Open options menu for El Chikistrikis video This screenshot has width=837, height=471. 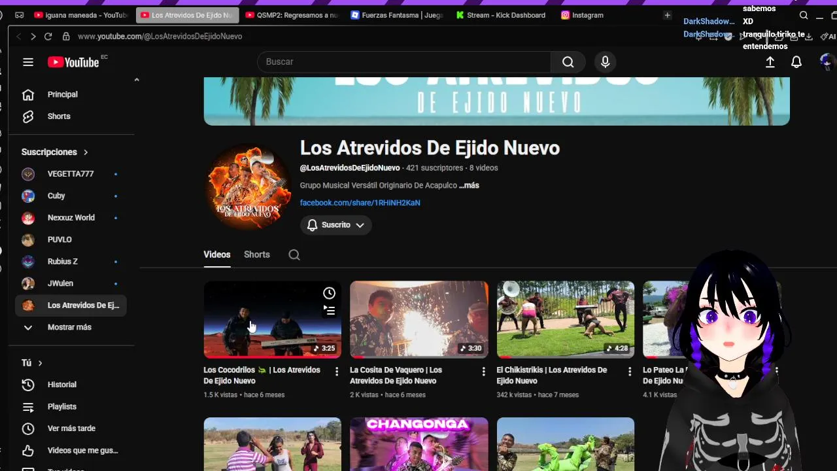(630, 372)
